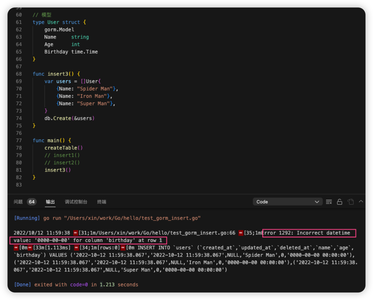The image size is (373, 300).
Task: Click line number 77 in the gutter
Action: tap(19, 141)
